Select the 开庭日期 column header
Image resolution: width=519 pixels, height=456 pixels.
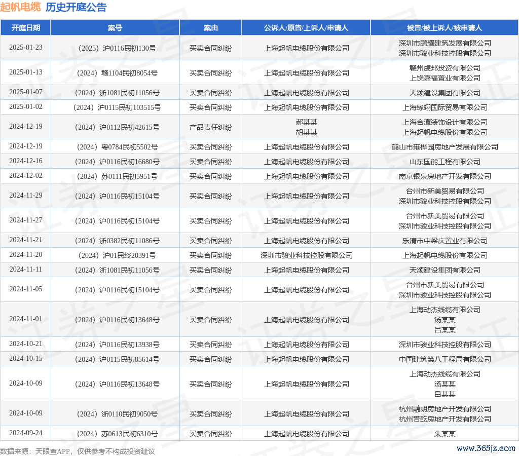coord(26,28)
